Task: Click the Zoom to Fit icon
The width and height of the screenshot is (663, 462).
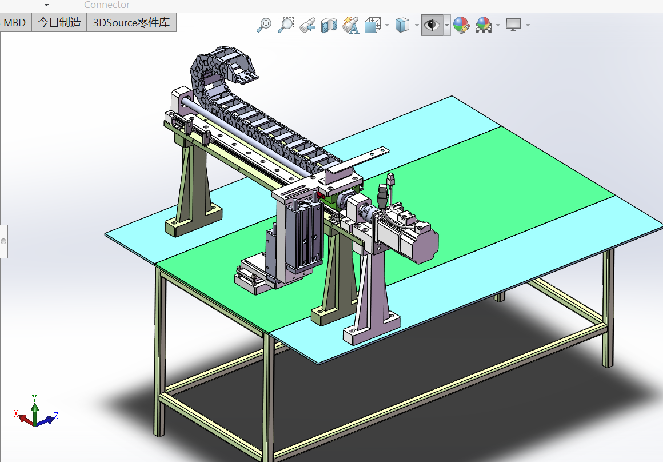Action: pos(264,25)
